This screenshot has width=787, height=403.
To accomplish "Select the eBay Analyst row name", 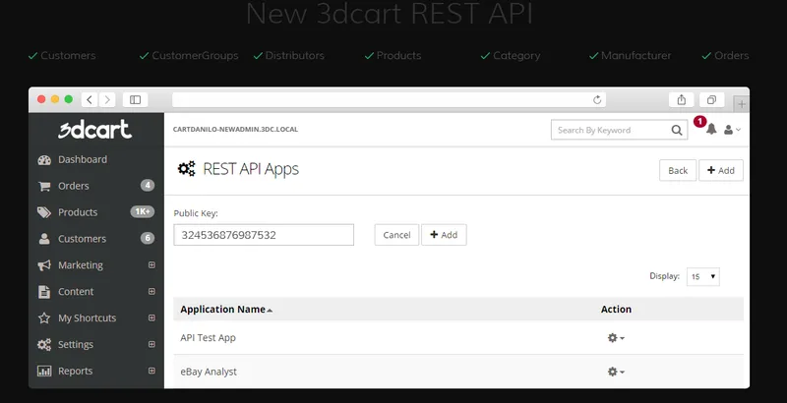I will [209, 372].
